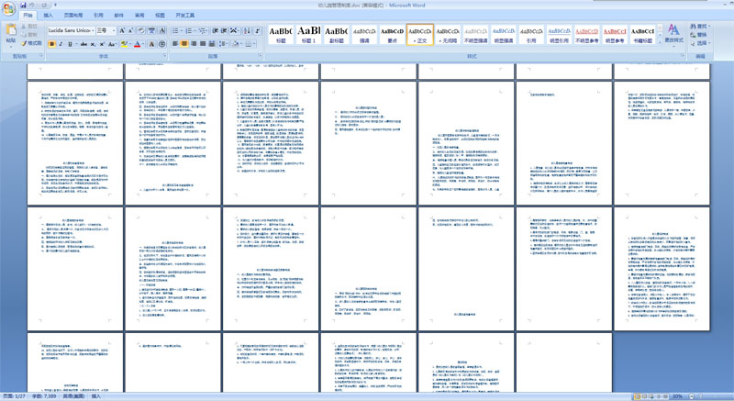This screenshot has height=401, width=734.
Task: Click the enclosed character icon
Action: click(162, 44)
